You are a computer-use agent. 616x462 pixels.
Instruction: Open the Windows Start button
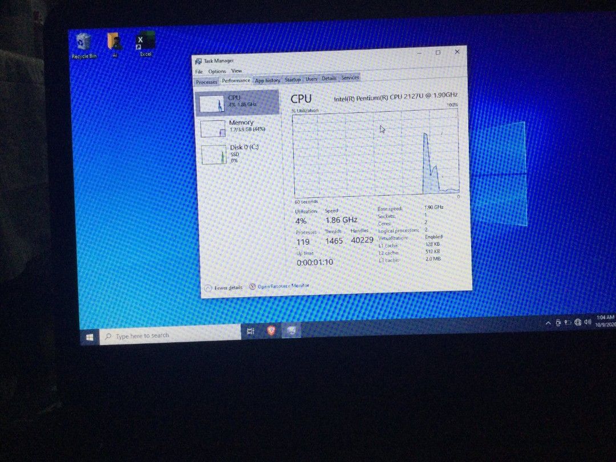click(x=90, y=337)
